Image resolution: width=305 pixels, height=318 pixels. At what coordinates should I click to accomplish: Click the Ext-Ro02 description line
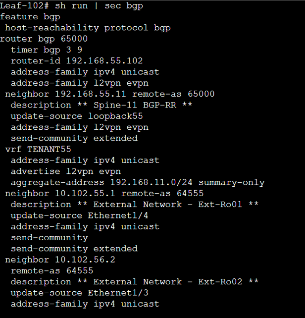[x=135, y=282]
